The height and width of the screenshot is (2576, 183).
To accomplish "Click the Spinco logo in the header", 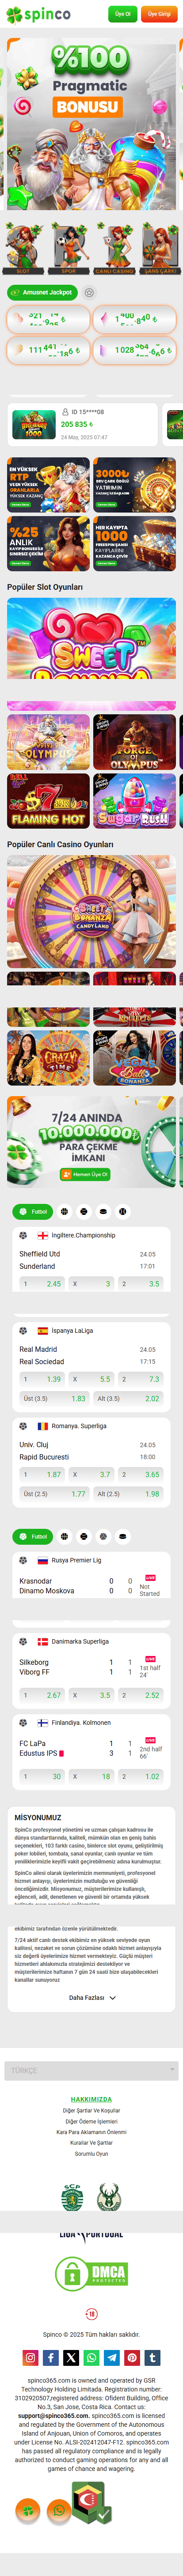I will (39, 14).
